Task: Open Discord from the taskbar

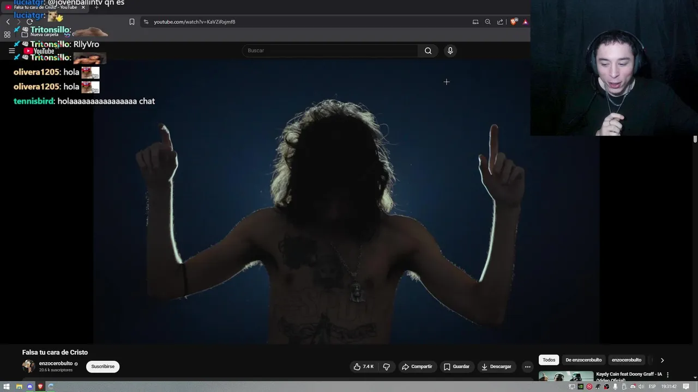Action: (x=30, y=387)
